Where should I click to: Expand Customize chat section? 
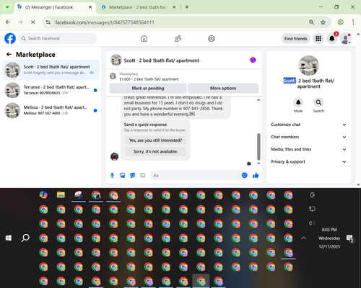click(308, 125)
